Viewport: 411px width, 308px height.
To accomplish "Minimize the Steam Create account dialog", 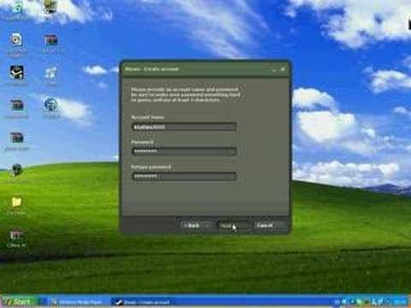I will 274,69.
